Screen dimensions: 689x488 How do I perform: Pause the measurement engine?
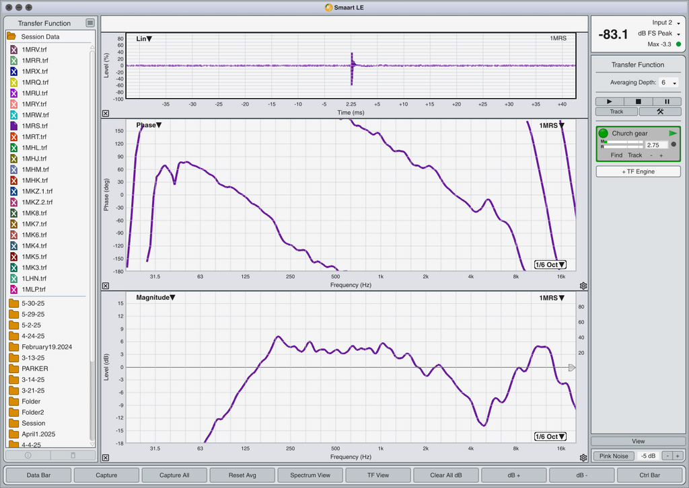point(667,101)
